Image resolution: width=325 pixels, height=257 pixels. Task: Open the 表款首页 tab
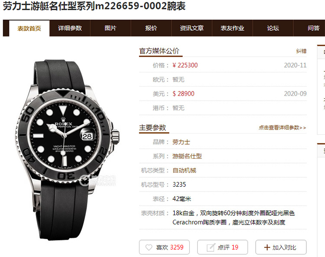click(x=29, y=28)
